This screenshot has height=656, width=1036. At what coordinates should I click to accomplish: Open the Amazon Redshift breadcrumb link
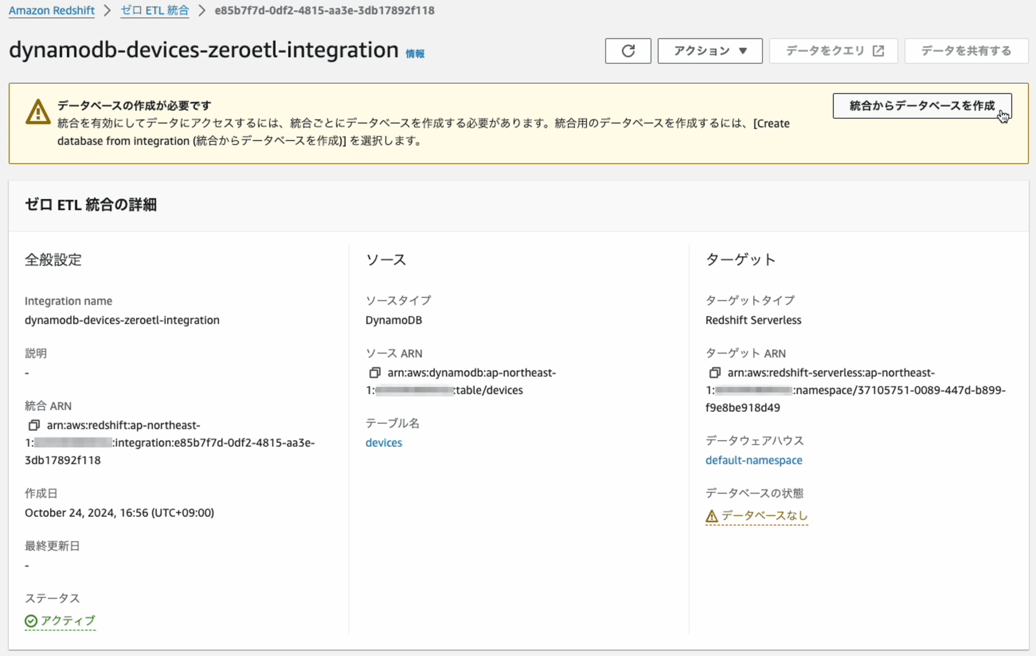(52, 10)
